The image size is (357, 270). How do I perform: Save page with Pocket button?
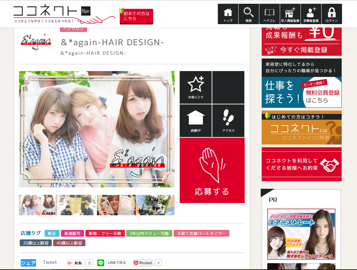point(143,263)
